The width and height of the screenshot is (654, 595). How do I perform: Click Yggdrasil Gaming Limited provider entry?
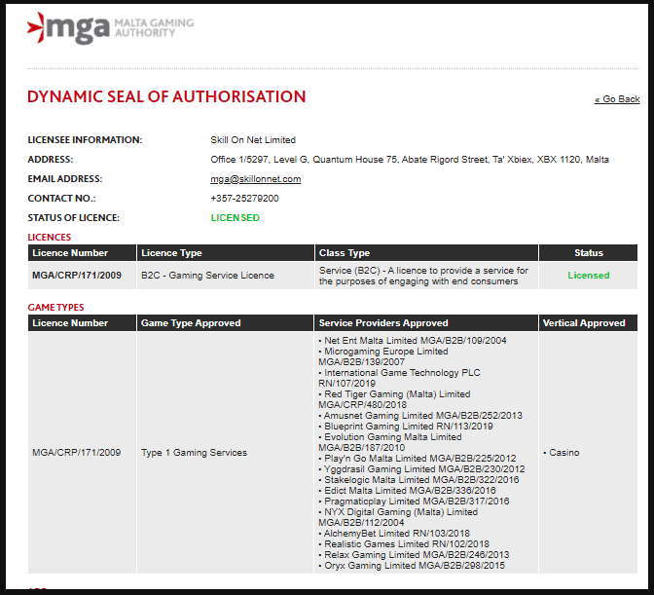tap(421, 469)
